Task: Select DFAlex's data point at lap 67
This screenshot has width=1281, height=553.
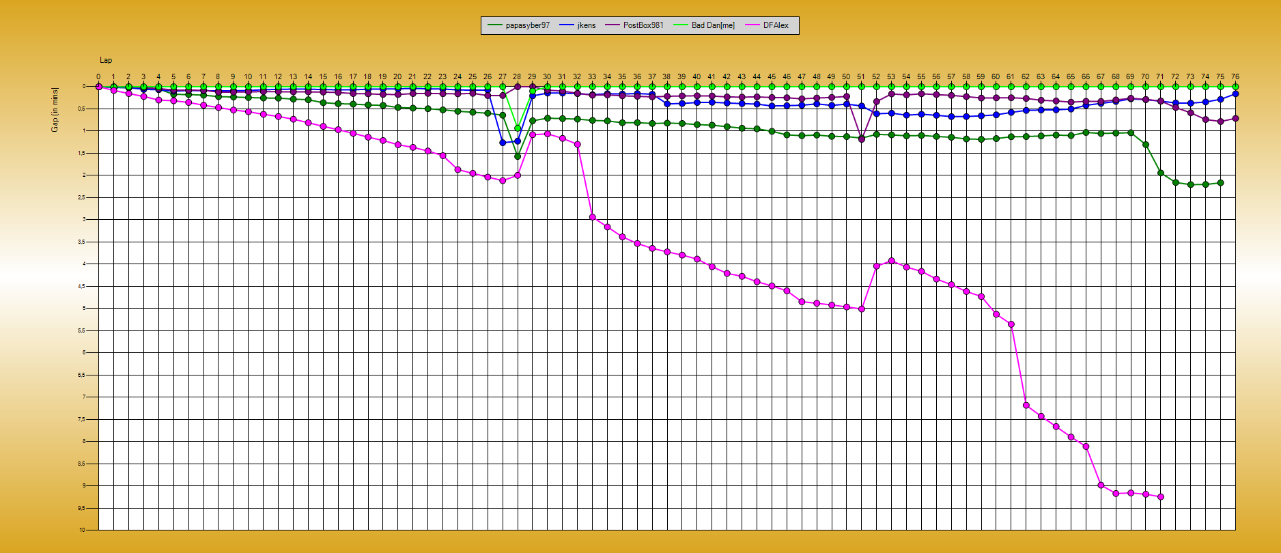Action: (1101, 485)
